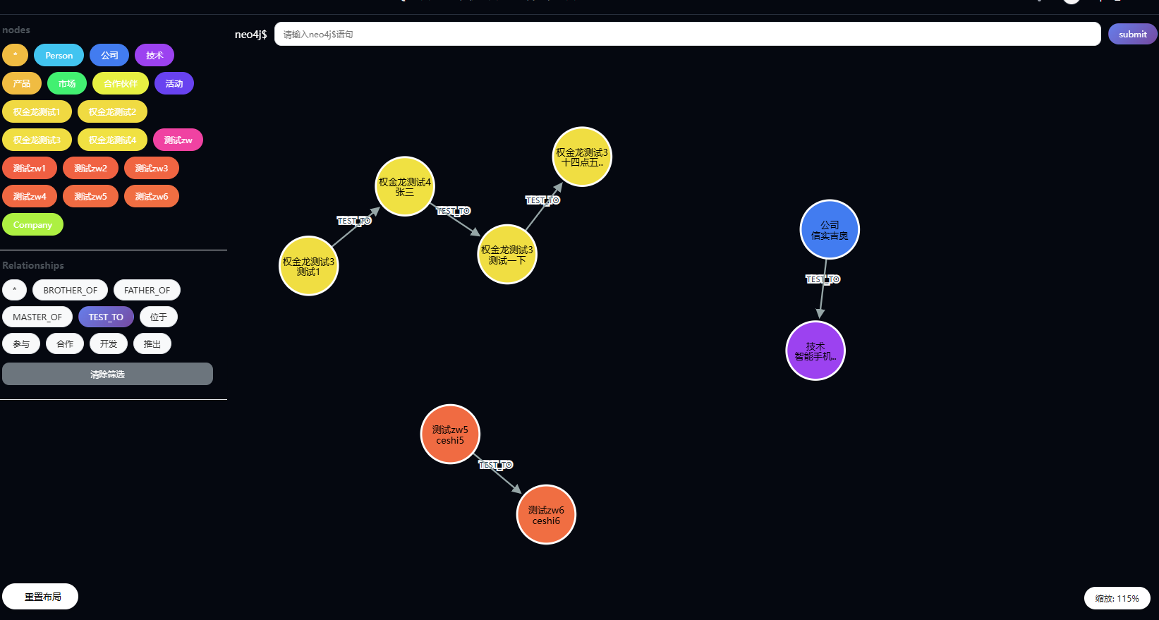Choose the green 市场 node tag
1159x620 pixels.
[x=67, y=84]
